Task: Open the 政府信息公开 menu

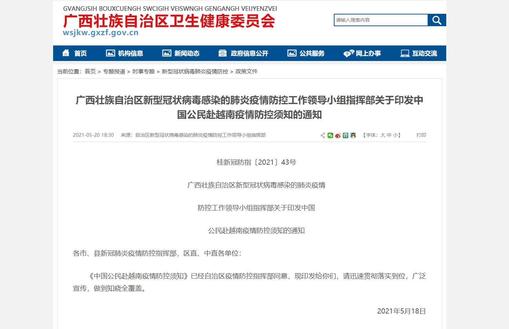Action: tap(243, 53)
